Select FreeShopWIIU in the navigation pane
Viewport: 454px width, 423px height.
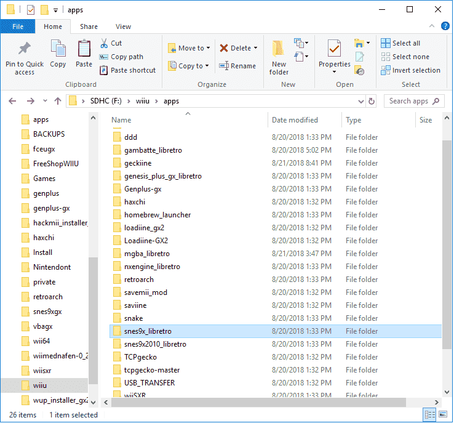pos(50,164)
